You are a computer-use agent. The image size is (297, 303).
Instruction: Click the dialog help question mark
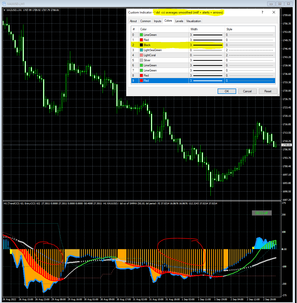click(x=262, y=12)
